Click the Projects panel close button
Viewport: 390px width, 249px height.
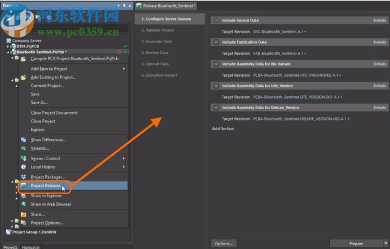click(x=130, y=5)
